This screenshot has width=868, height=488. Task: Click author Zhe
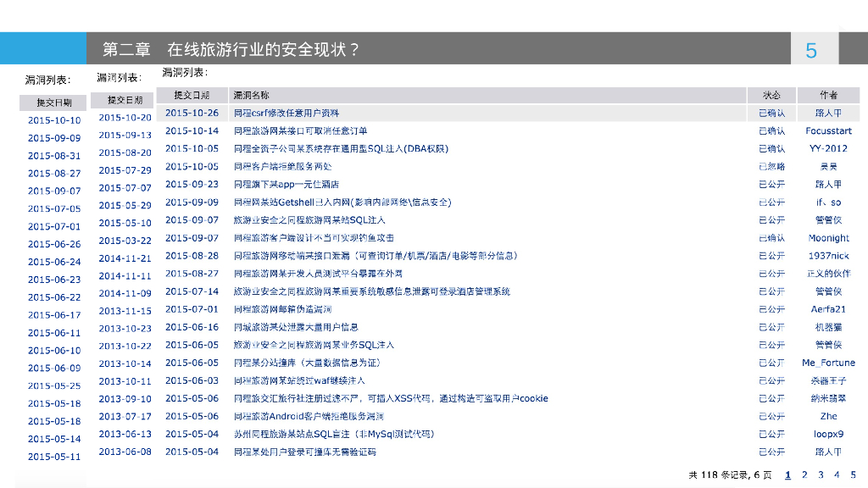tap(828, 416)
